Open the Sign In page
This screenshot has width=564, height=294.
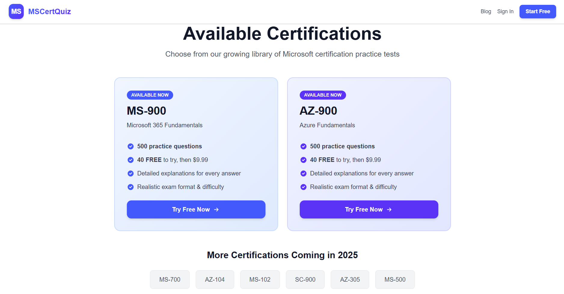[x=505, y=11]
